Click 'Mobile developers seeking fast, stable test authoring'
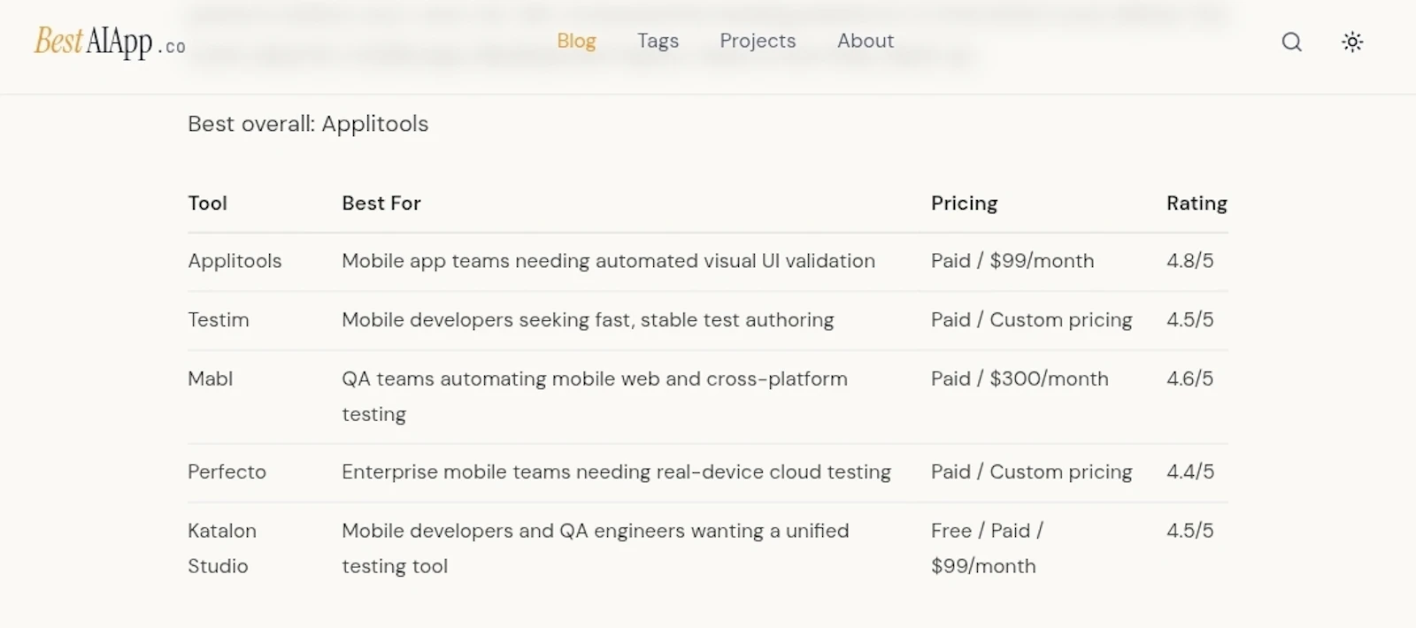This screenshot has width=1416, height=628. point(588,320)
